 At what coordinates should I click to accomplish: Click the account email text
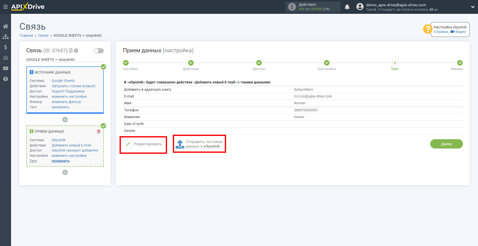(x=396, y=5)
